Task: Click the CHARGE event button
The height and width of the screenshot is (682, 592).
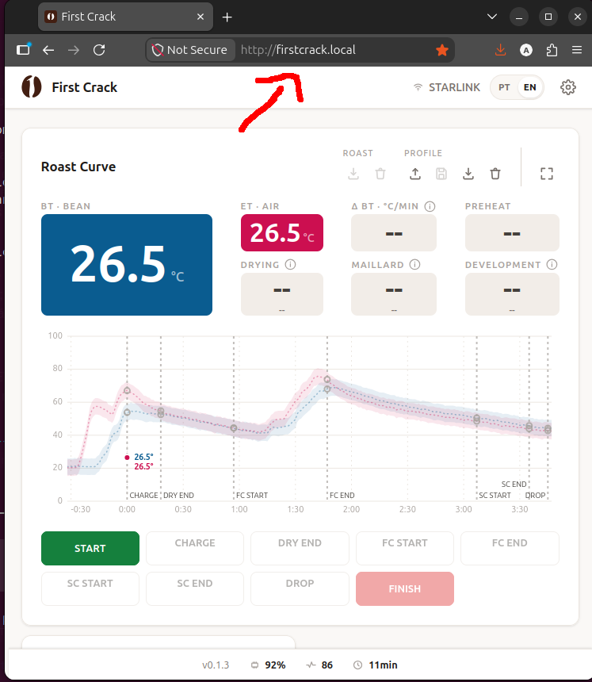Action: point(195,548)
